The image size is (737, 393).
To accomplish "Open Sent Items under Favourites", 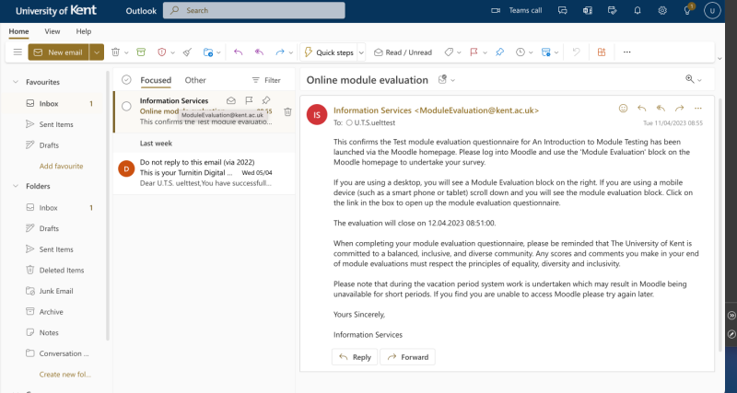I will (56, 124).
